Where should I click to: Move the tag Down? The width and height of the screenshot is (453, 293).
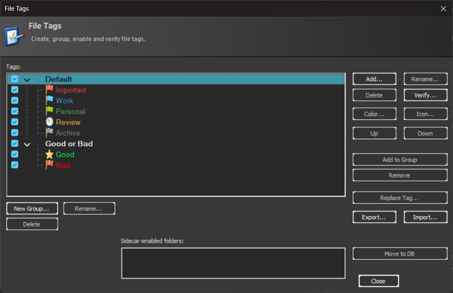[425, 133]
